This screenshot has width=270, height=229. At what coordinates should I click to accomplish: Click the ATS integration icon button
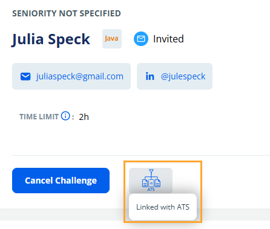[x=151, y=181]
